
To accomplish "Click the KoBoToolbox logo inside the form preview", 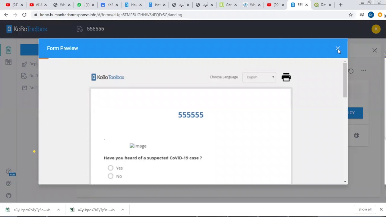I will click(x=108, y=77).
